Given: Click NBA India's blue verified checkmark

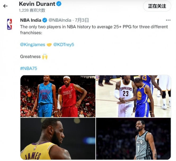Looking at the screenshot, I should pos(45,20).
